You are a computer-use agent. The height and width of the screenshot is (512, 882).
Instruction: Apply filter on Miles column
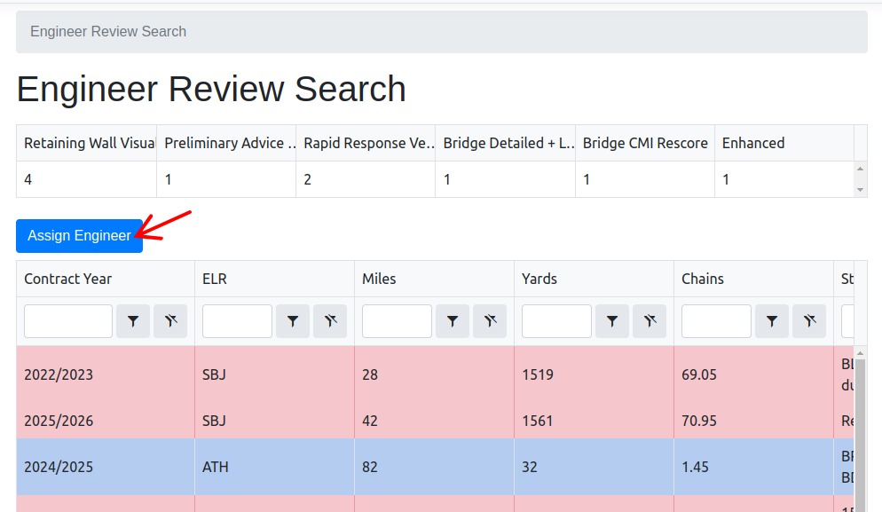453,321
